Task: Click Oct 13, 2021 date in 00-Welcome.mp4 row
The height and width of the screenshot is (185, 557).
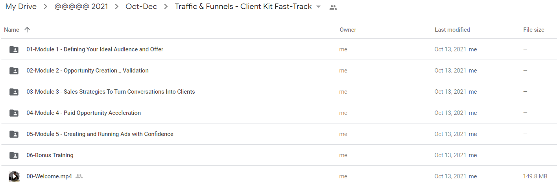Action: click(x=450, y=176)
